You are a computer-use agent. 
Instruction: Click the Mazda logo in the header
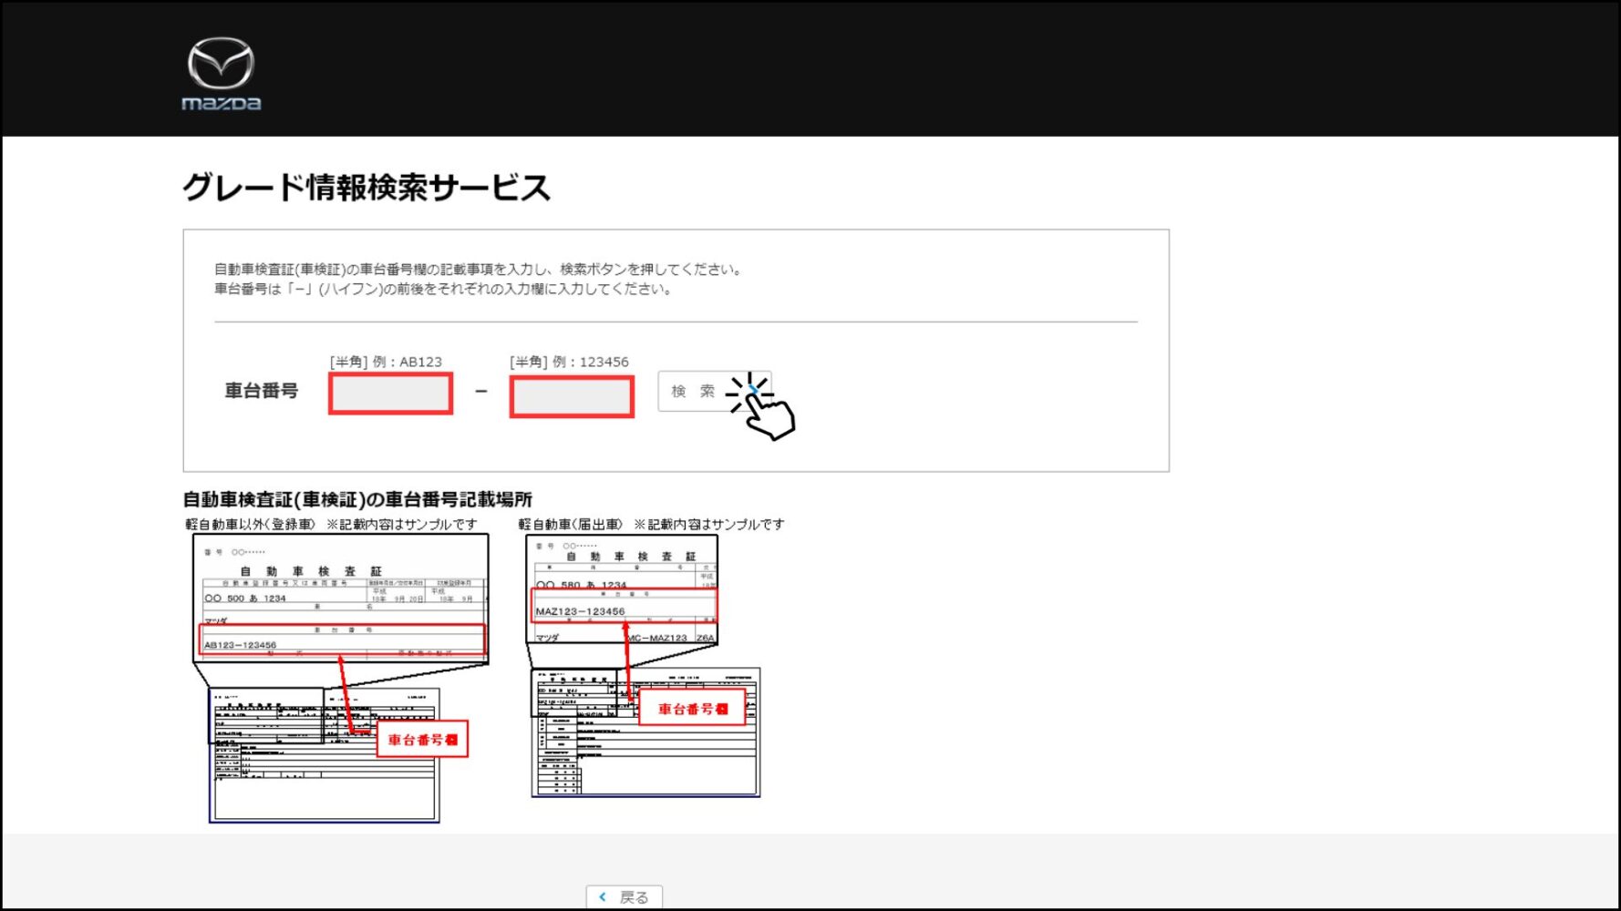click(x=222, y=74)
